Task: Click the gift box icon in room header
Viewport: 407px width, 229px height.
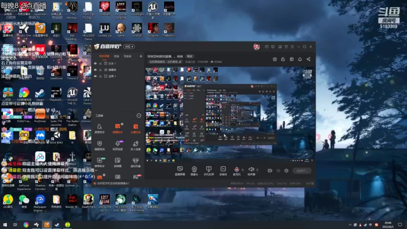Action: pyautogui.click(x=275, y=59)
